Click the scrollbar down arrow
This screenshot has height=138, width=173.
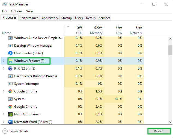(x=170, y=122)
